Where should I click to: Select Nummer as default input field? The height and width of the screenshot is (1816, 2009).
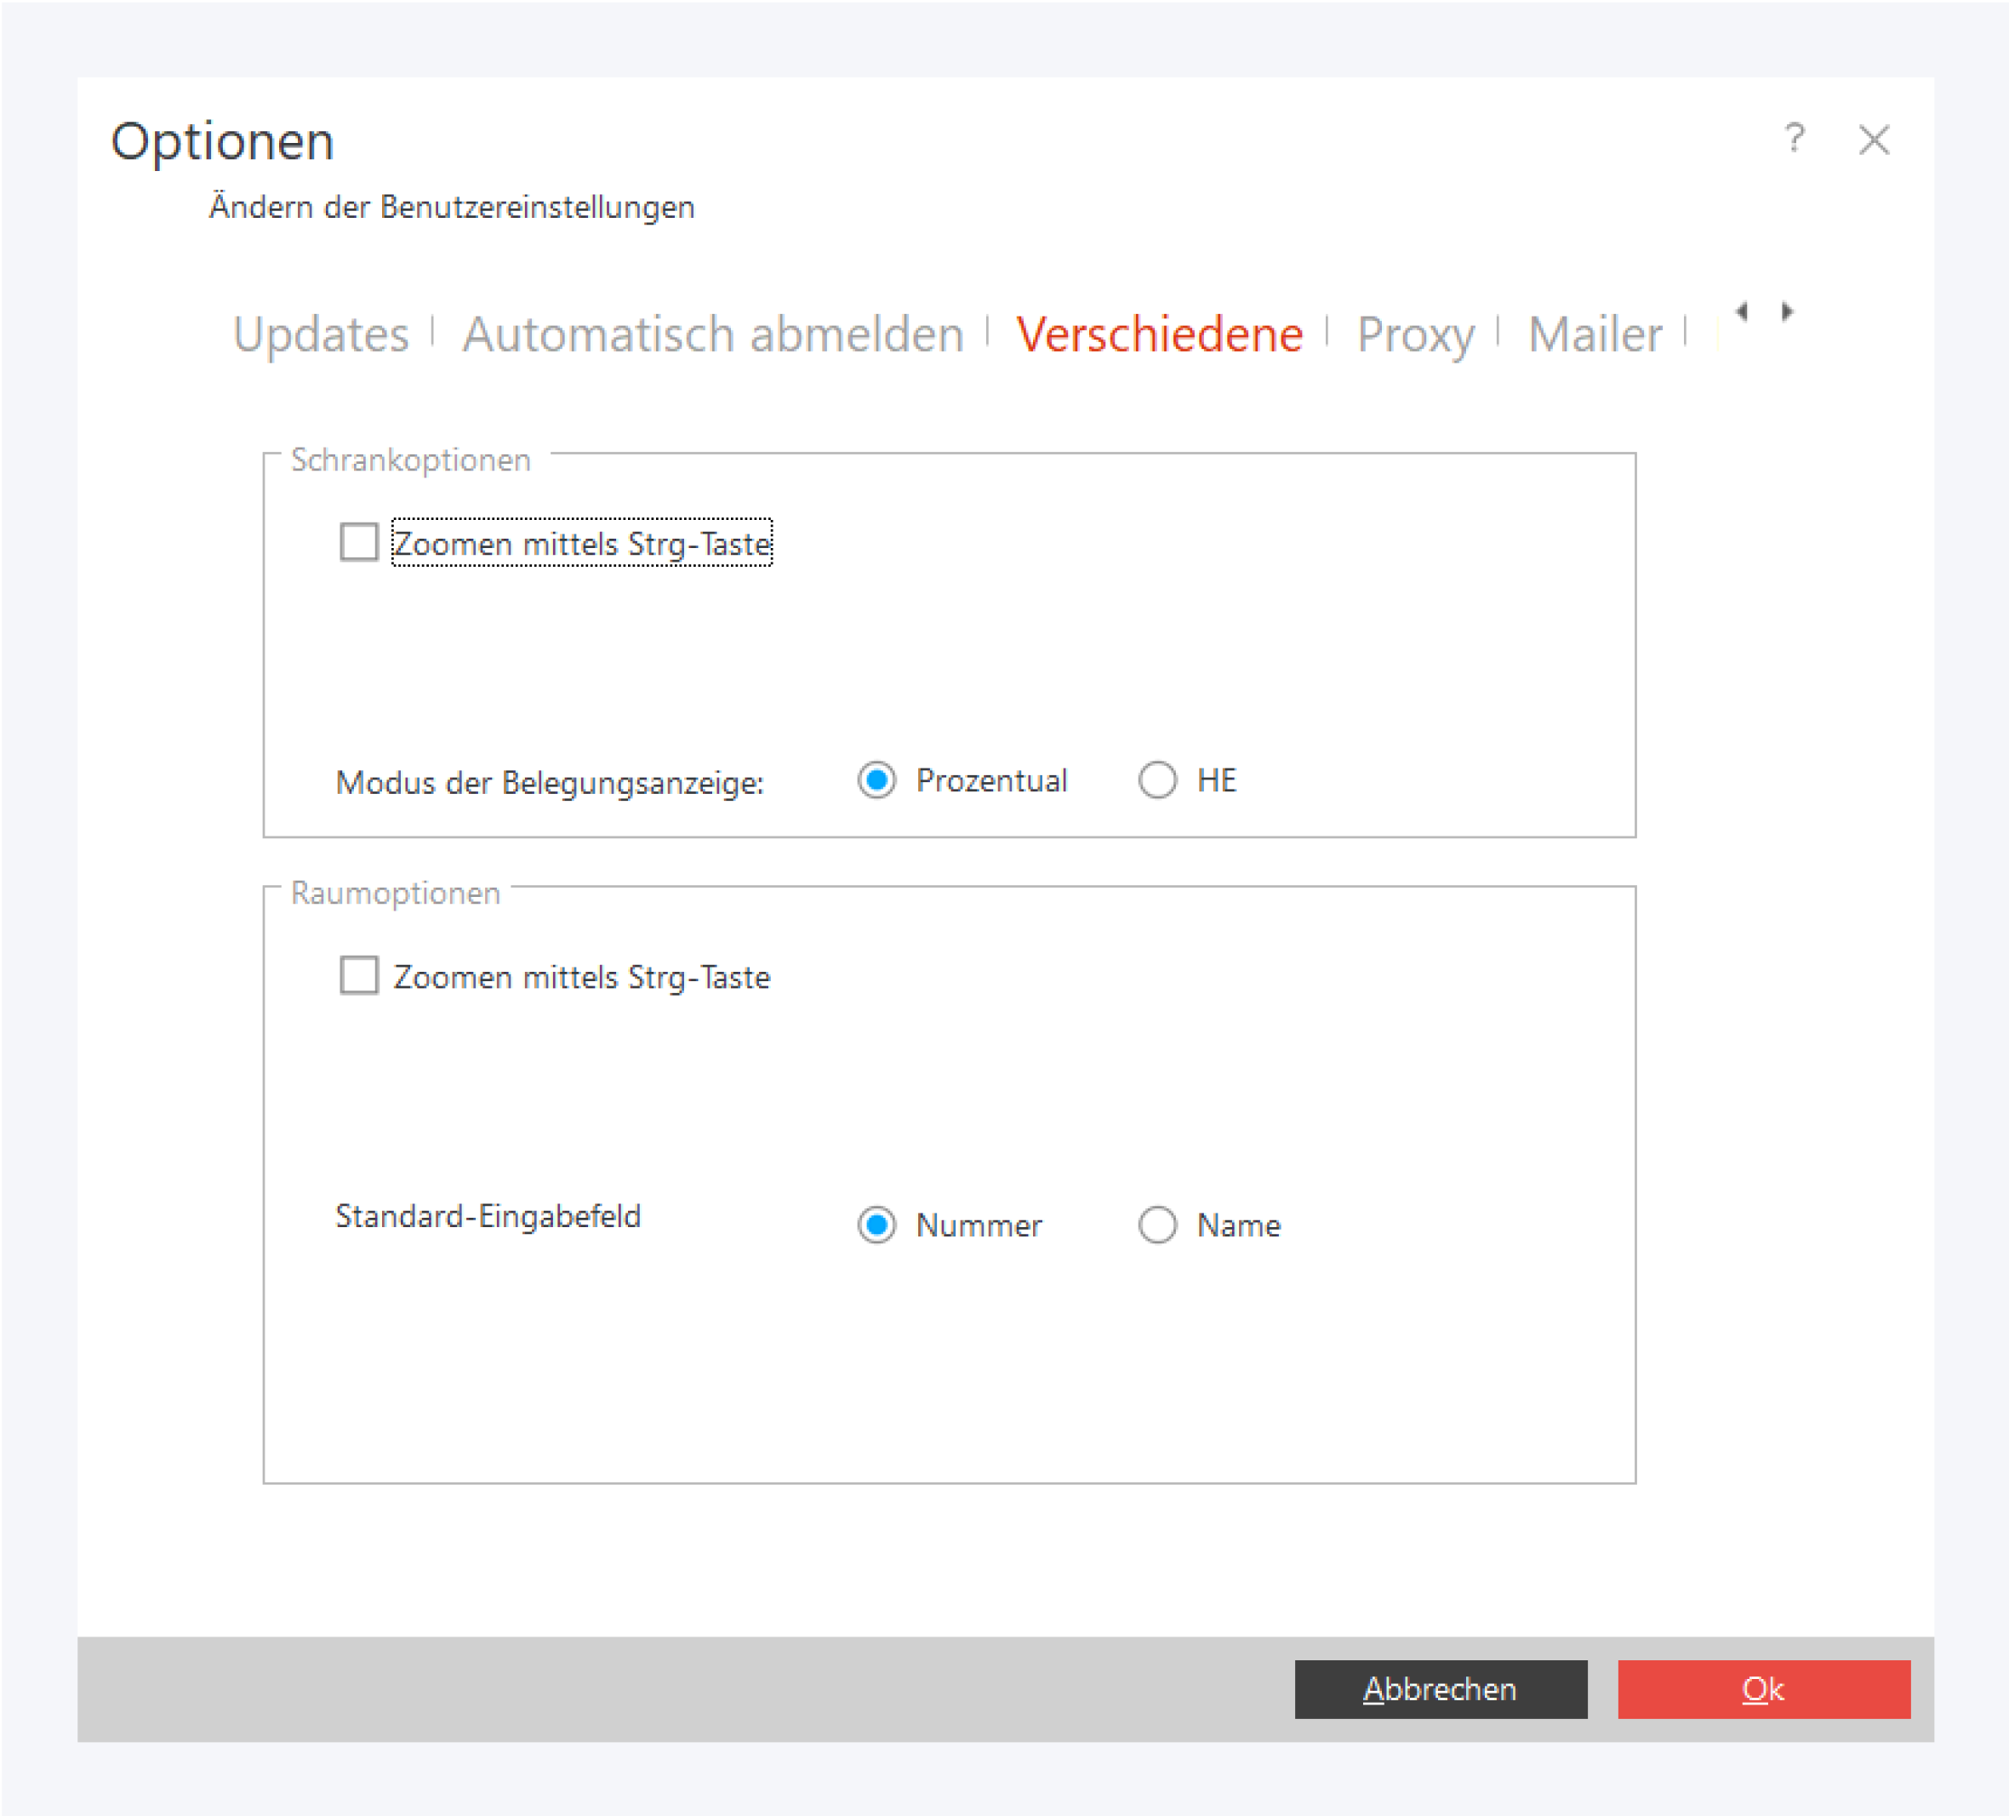(x=877, y=1224)
